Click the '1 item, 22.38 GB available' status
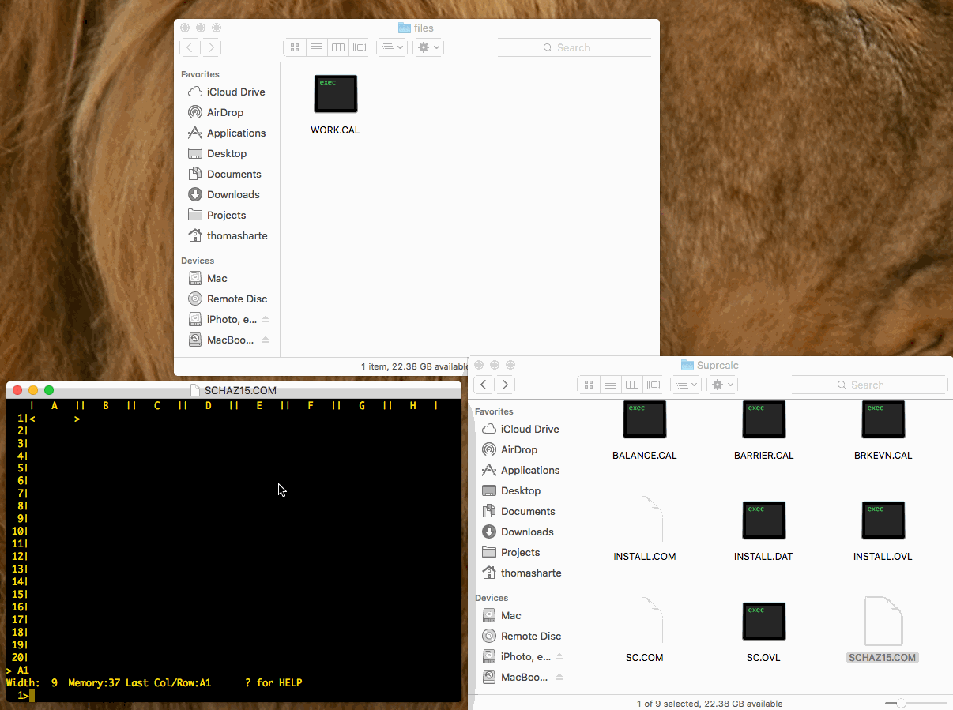The height and width of the screenshot is (710, 953). 416,366
